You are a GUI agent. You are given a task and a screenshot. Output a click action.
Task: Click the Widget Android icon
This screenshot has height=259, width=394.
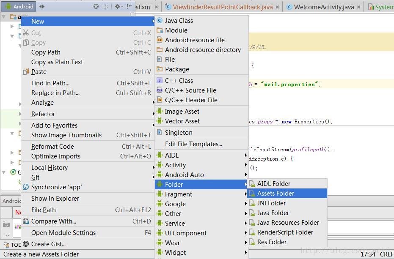[x=159, y=253]
